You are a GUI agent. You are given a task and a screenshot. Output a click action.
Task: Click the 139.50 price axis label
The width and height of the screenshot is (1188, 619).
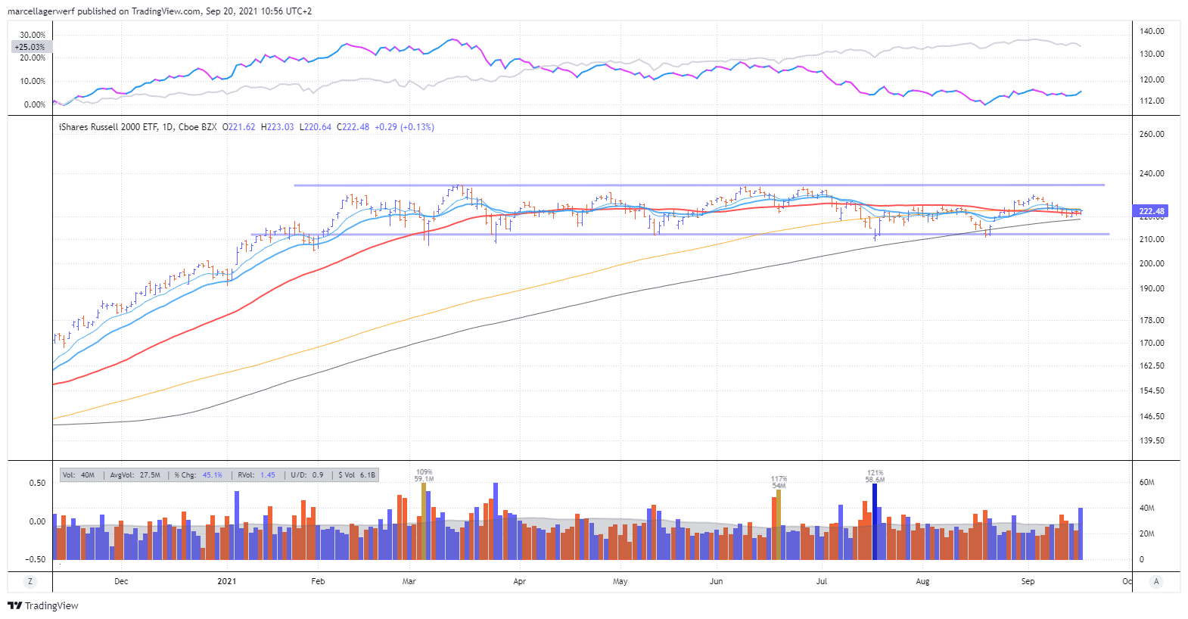point(1152,440)
